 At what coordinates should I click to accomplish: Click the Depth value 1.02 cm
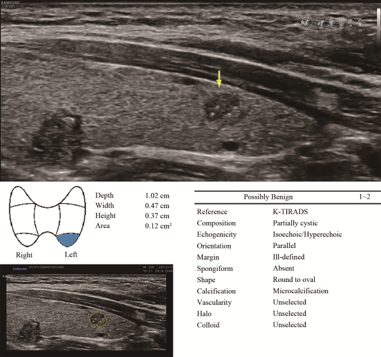157,195
